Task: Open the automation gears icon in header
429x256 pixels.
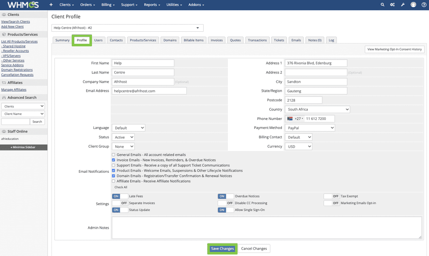Action: click(393, 5)
